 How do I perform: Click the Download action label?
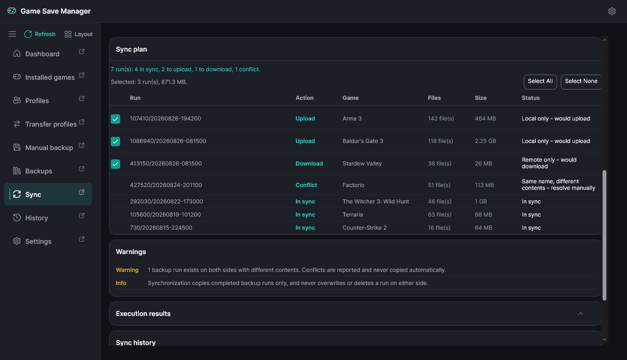point(309,164)
